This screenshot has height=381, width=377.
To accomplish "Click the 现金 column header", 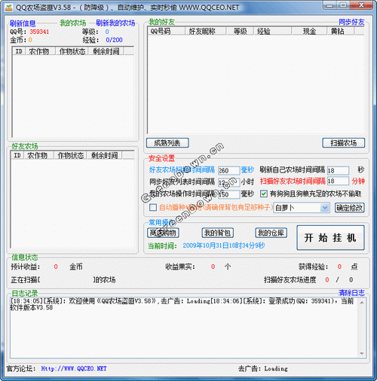I will pos(309,31).
